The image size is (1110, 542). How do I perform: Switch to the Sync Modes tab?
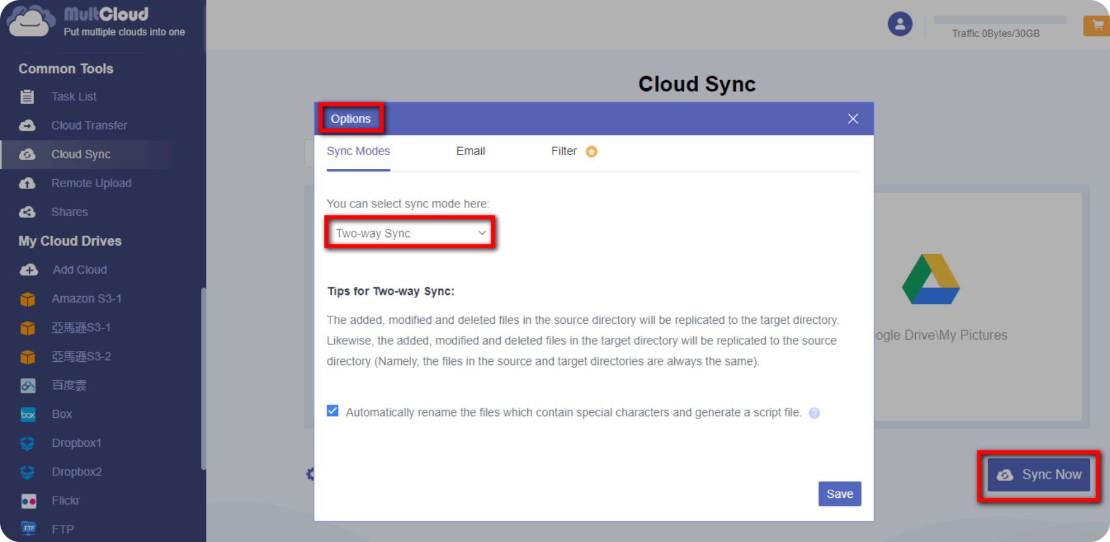(358, 151)
